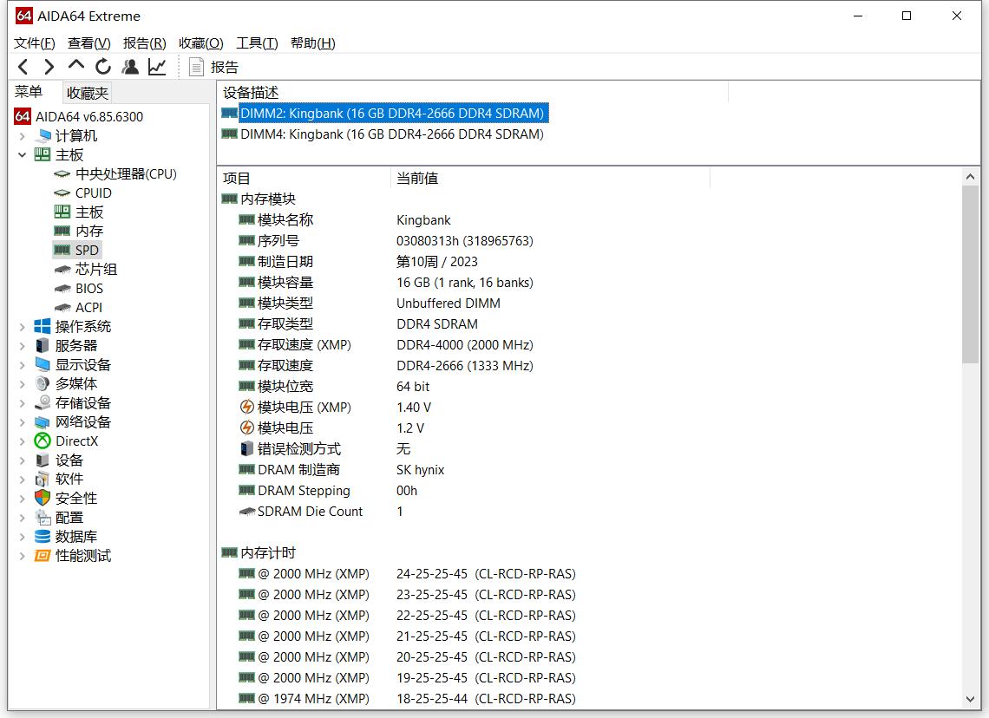Expand the 计算机 tree node

[x=22, y=135]
